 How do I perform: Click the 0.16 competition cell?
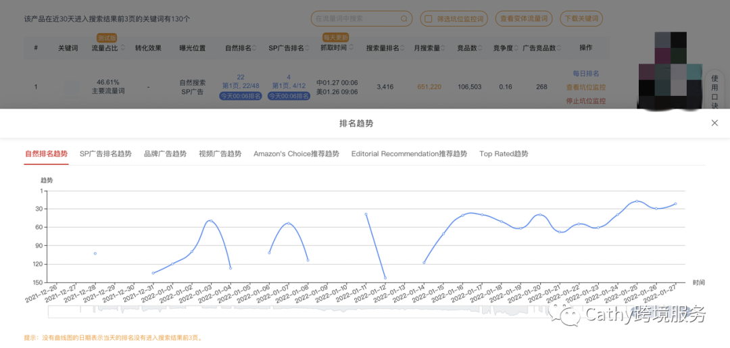tap(505, 87)
